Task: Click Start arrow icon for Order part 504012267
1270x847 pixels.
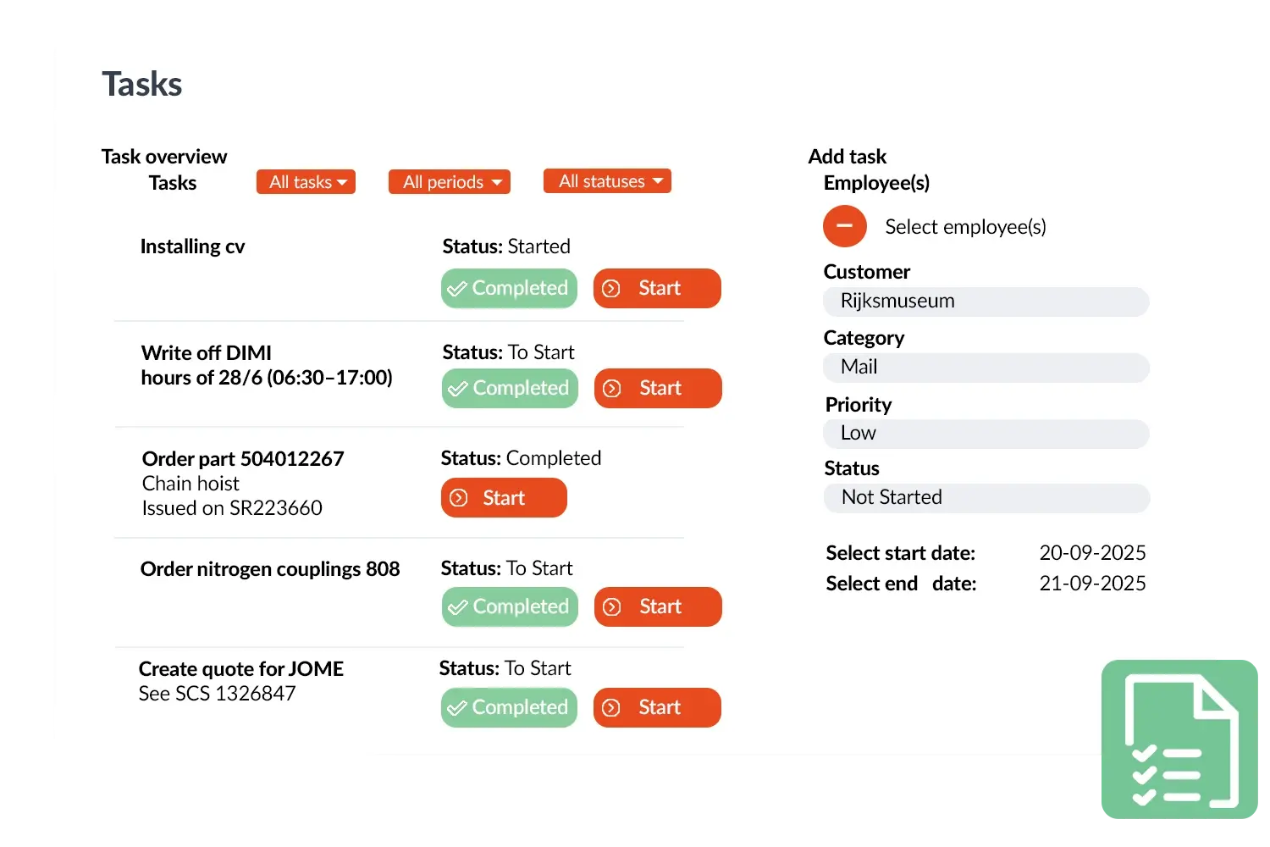Action: [x=459, y=498]
